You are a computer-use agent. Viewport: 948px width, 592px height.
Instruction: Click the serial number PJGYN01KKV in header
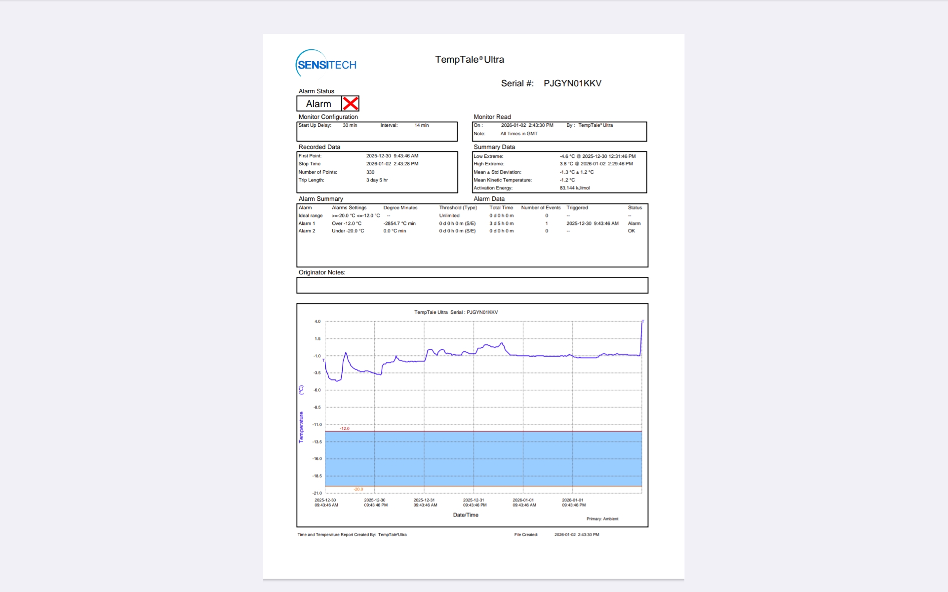coord(572,83)
